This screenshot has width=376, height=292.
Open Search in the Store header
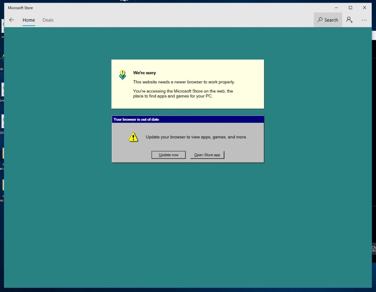pos(328,20)
